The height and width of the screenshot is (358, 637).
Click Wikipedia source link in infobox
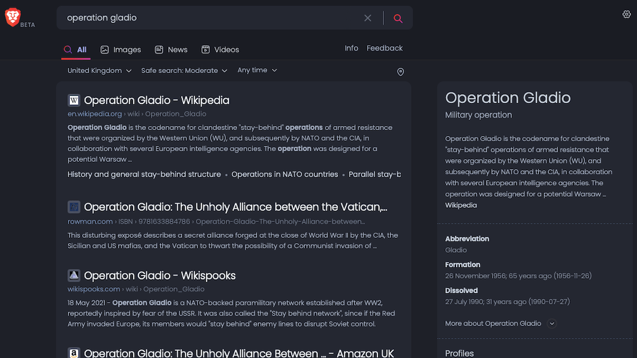[461, 205]
